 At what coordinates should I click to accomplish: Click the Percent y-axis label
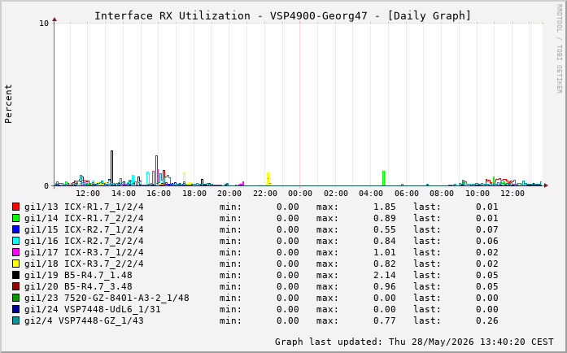click(8, 104)
